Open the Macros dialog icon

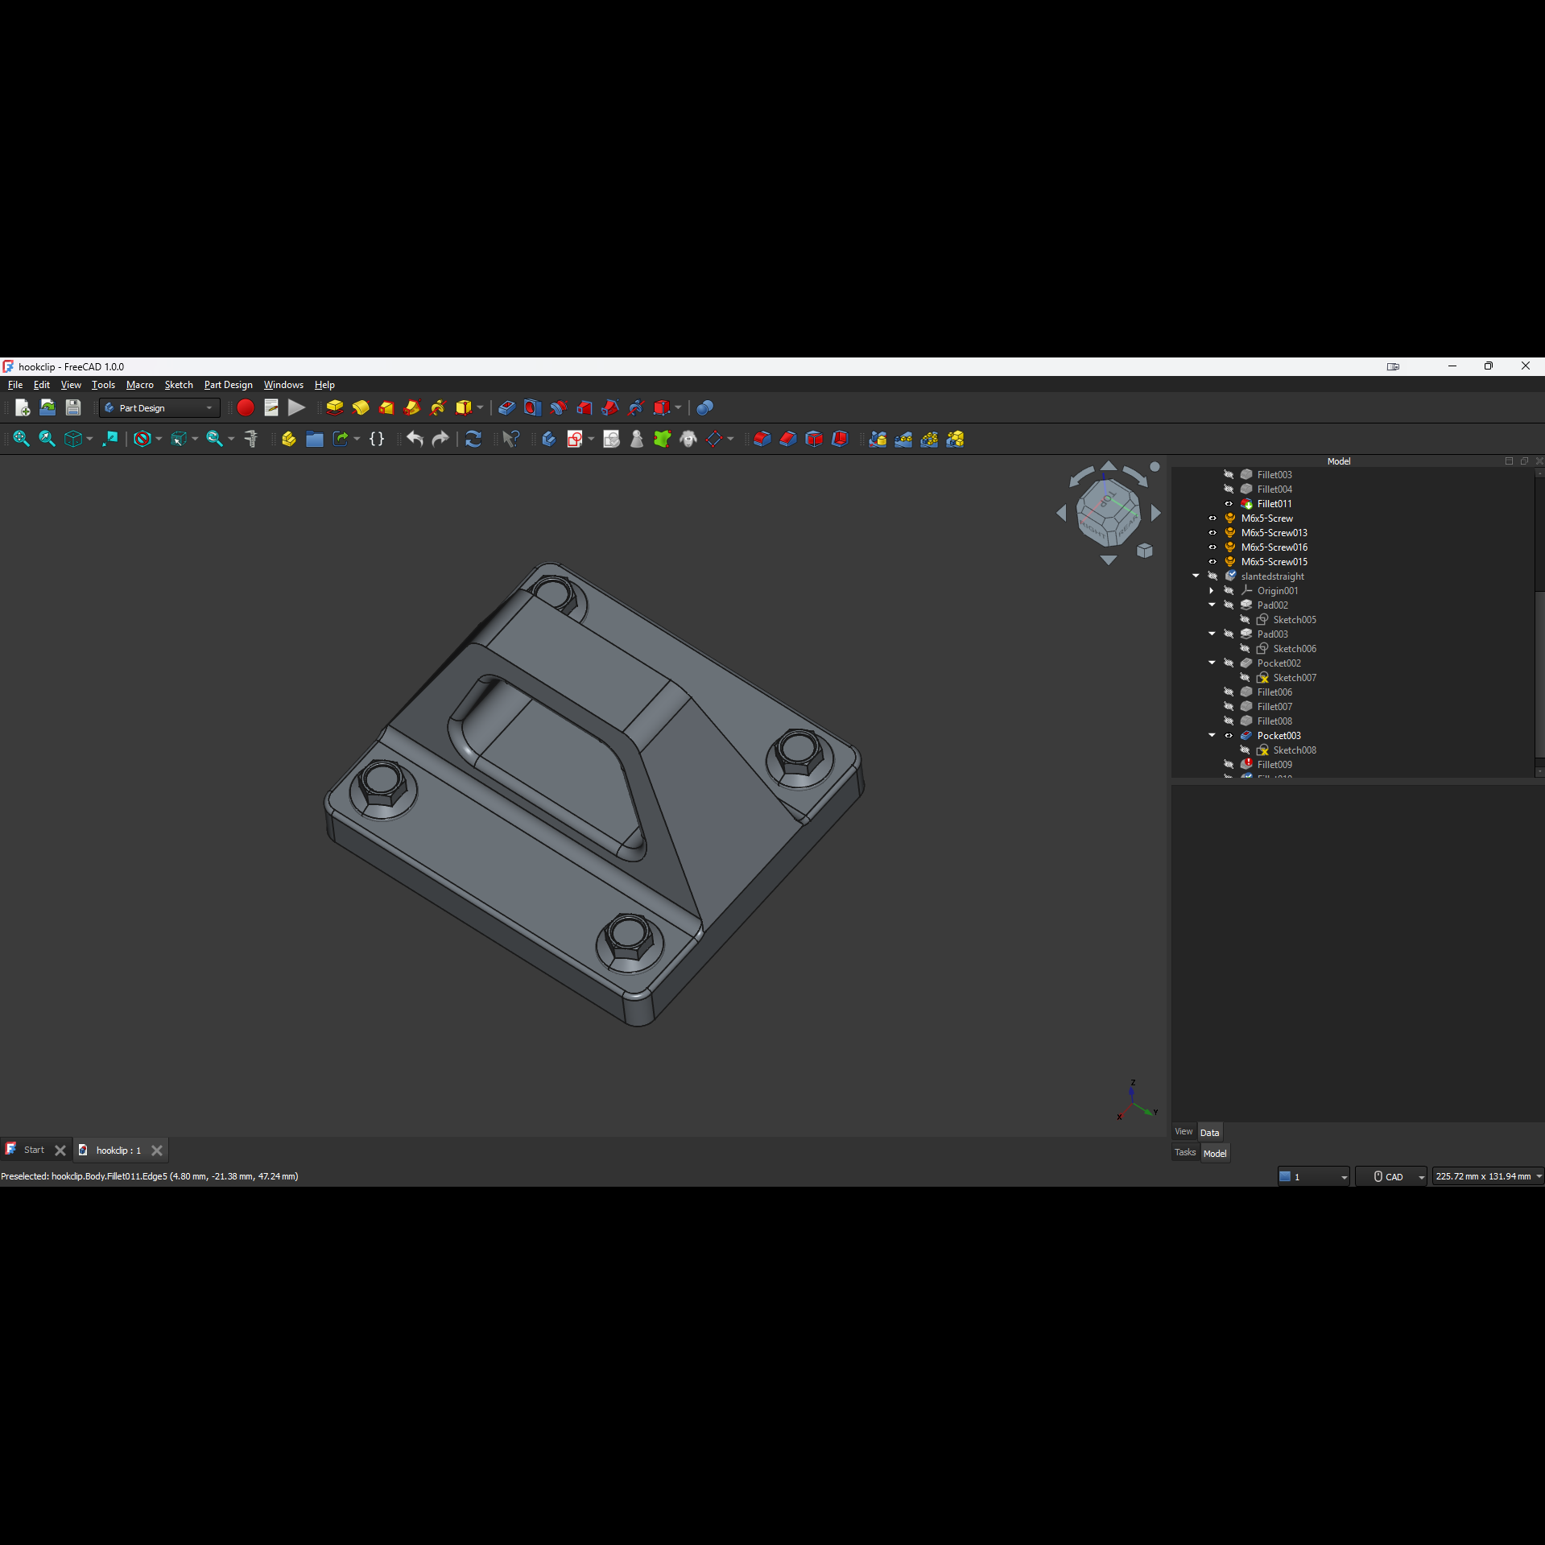(x=271, y=407)
